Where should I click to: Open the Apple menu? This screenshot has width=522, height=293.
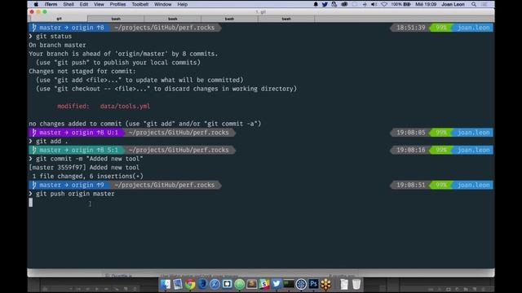click(36, 4)
